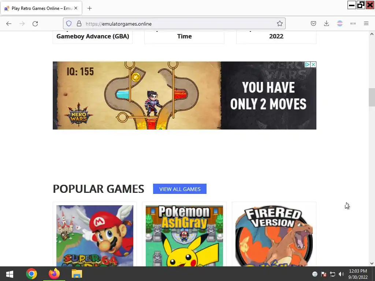Open the tracking protection shield icon

click(x=69, y=24)
